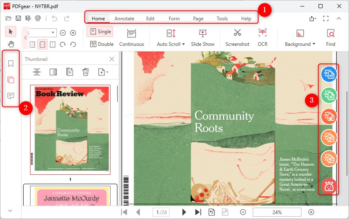Screen dimensions: 349x219
Task: Undo the last action
Action: click(54, 18)
